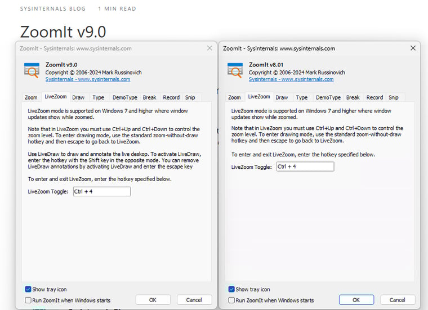Click the SYSINTERNALS BLOG category label

coord(53,9)
